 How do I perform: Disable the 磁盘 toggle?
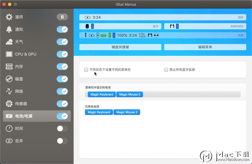[x=62, y=79]
